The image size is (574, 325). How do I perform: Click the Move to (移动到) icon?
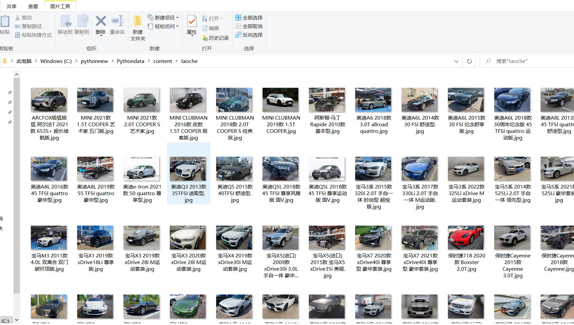pyautogui.click(x=66, y=21)
